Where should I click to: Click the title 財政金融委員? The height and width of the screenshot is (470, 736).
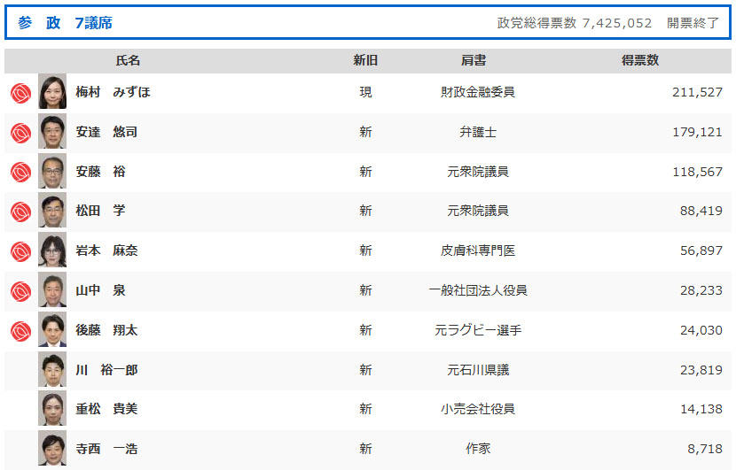[x=478, y=92]
